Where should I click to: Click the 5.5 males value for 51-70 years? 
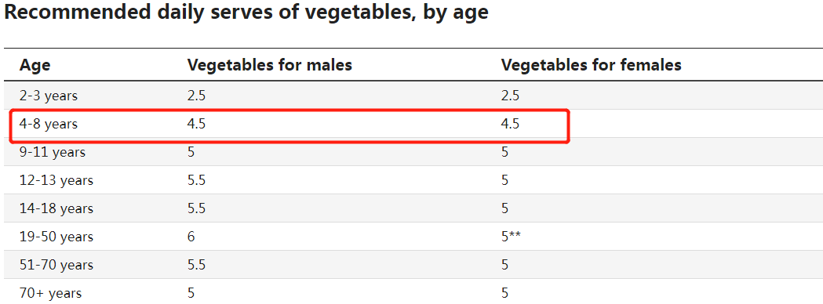point(197,265)
